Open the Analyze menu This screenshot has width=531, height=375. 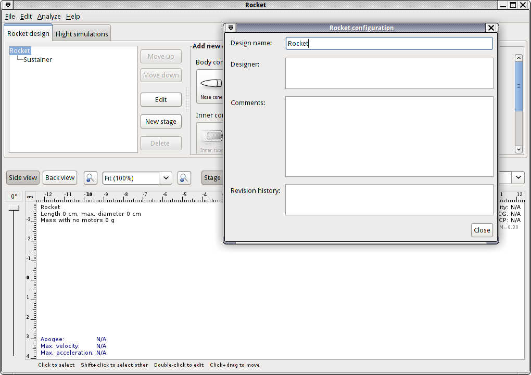pos(49,17)
